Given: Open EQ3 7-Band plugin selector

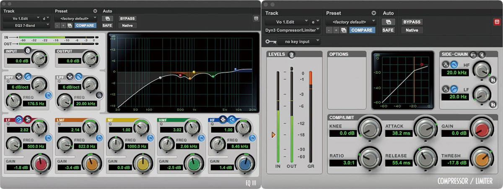Looking at the screenshot, I should [x=26, y=25].
